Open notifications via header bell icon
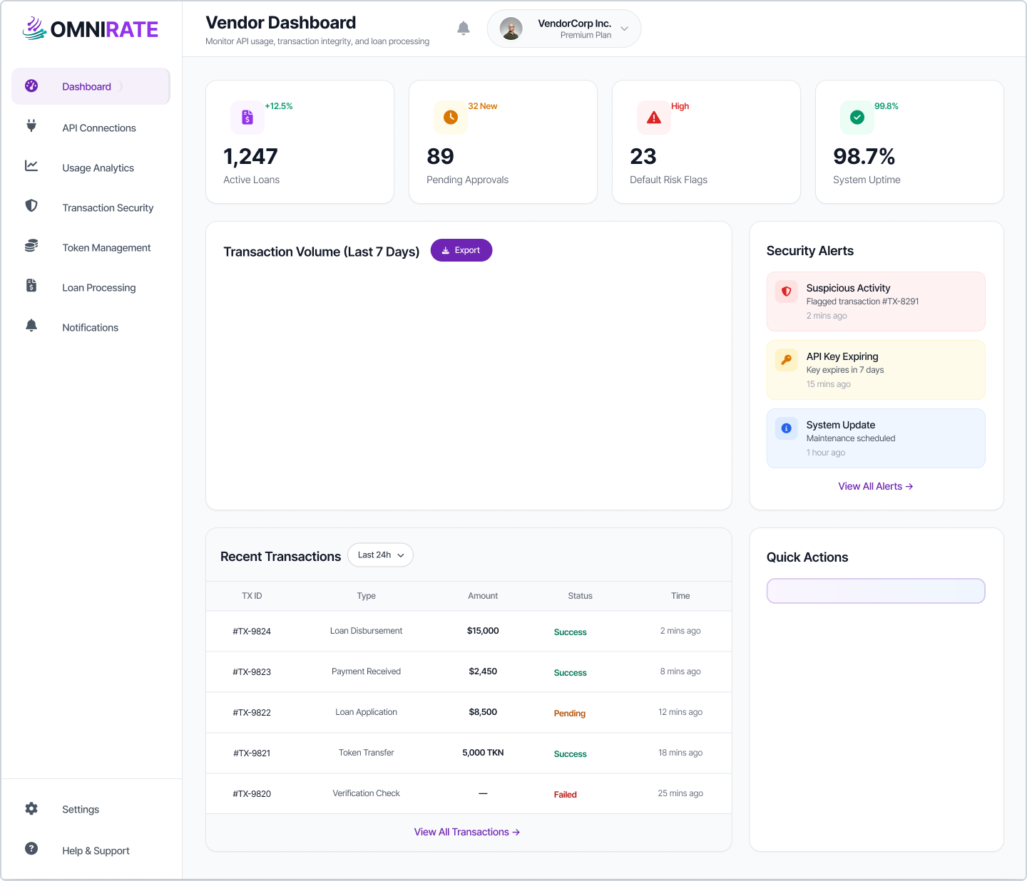1027x881 pixels. point(464,29)
